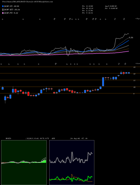140x185 pixels.
Task: Click the 'Pre H: 12.18' high value
Action: [88, 8]
